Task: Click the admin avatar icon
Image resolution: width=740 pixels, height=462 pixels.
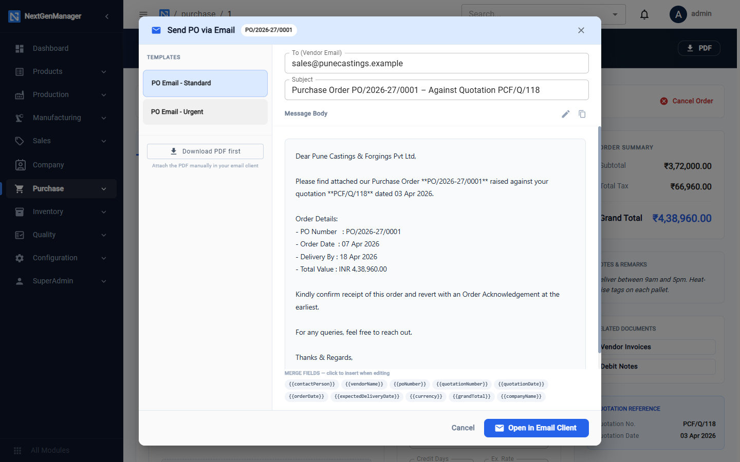Action: [678, 14]
